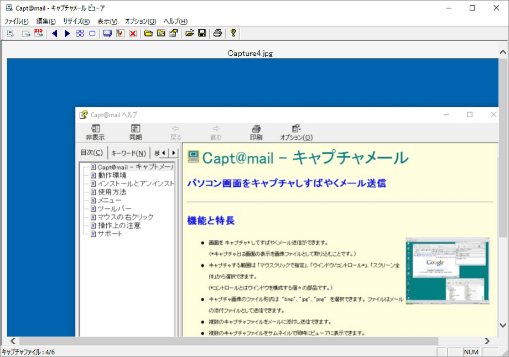Image resolution: width=509 pixels, height=357 pixels.
Task: Click the Google screenshot thumbnail in Help page
Action: pos(448,271)
